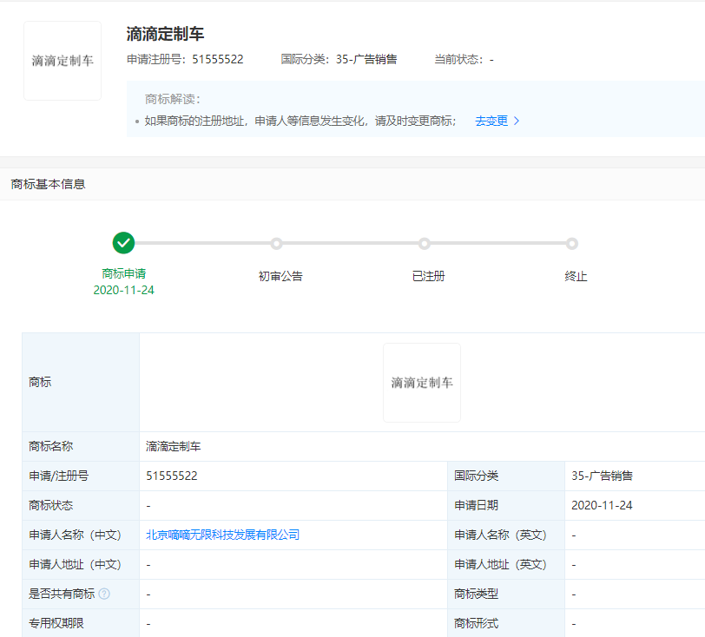Click the 51555522 value in 申请/注册号 row
The image size is (705, 637).
172,476
